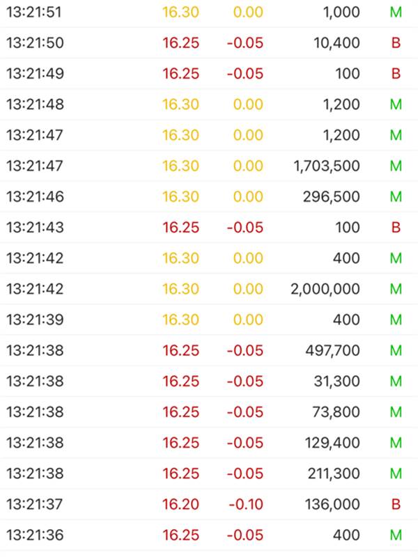Click the 1,703,500 volume entry

[327, 166]
